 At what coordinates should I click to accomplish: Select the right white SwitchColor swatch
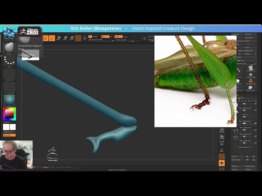pyautogui.click(x=13, y=127)
